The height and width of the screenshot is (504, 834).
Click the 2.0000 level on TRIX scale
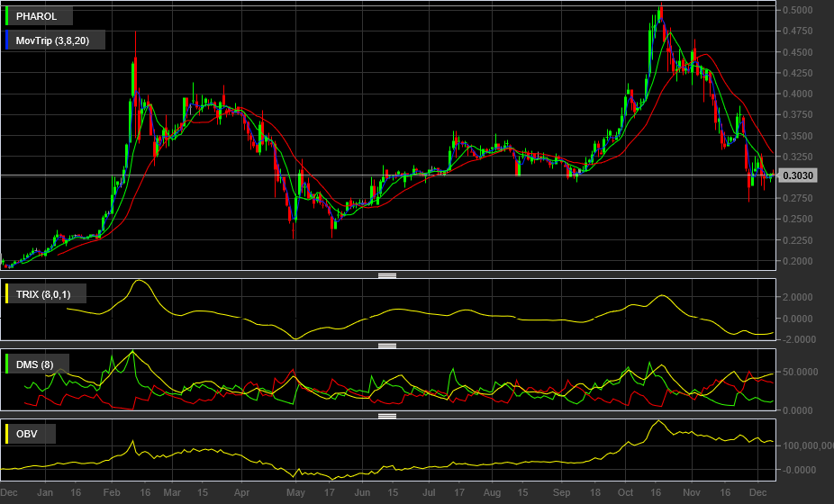point(798,297)
